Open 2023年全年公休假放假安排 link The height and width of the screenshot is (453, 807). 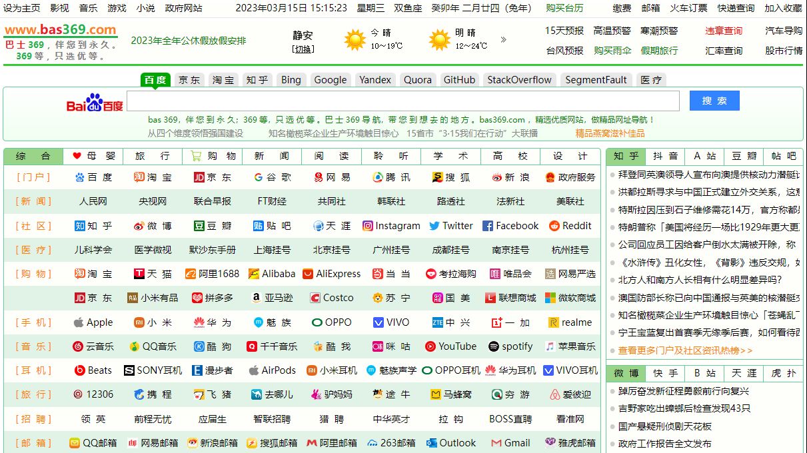coord(189,41)
